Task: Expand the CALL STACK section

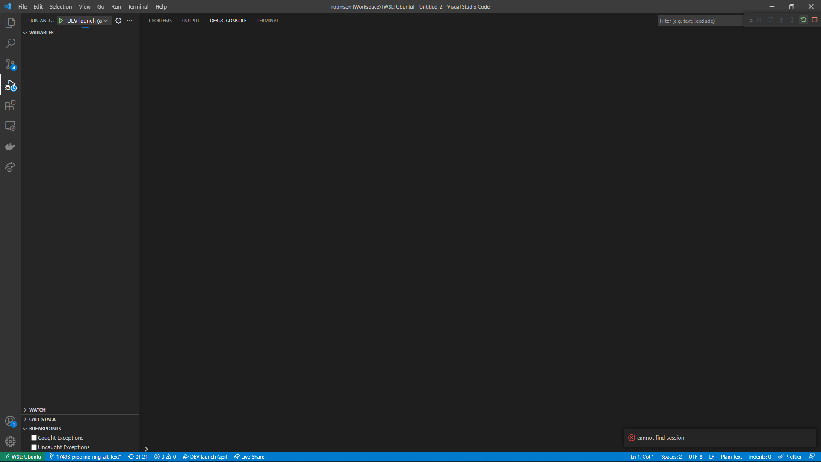Action: (43, 419)
